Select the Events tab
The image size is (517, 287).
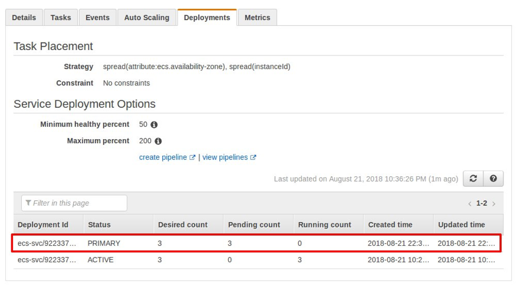point(97,18)
